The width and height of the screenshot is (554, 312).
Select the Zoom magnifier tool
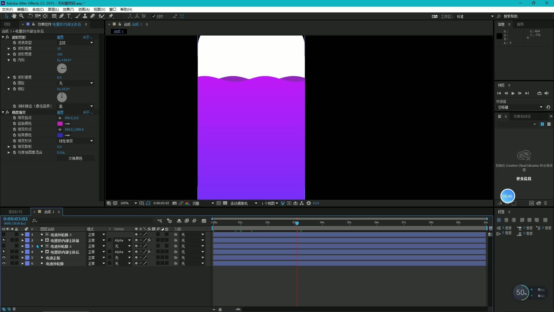(21, 16)
